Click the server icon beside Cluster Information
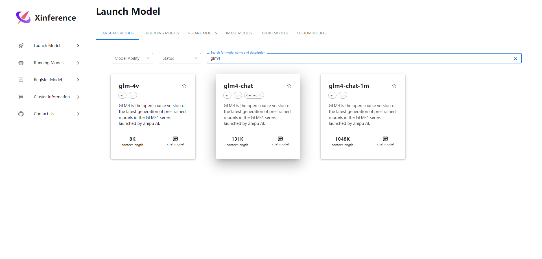The image size is (542, 259). pyautogui.click(x=21, y=97)
